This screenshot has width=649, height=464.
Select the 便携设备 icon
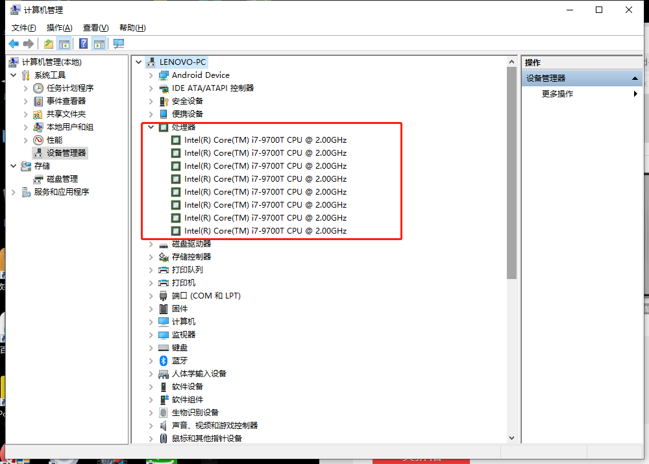click(x=164, y=114)
